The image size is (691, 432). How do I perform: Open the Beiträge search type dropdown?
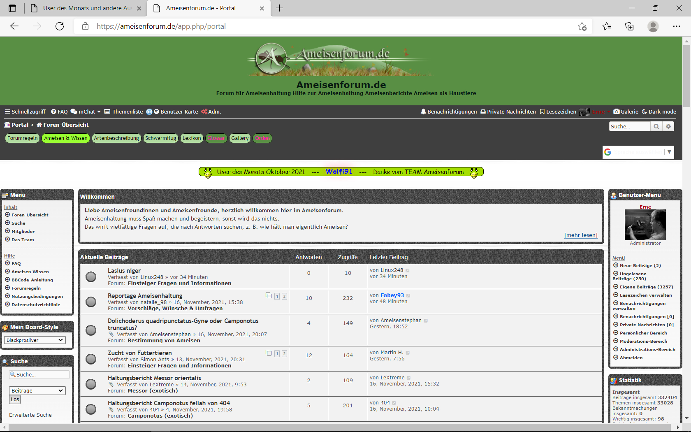[x=37, y=390]
